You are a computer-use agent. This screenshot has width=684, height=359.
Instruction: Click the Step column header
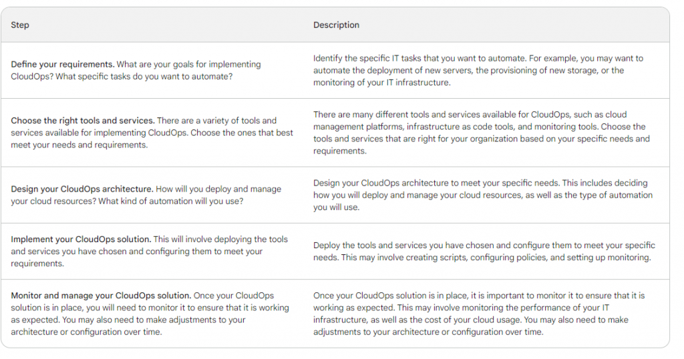tap(20, 25)
